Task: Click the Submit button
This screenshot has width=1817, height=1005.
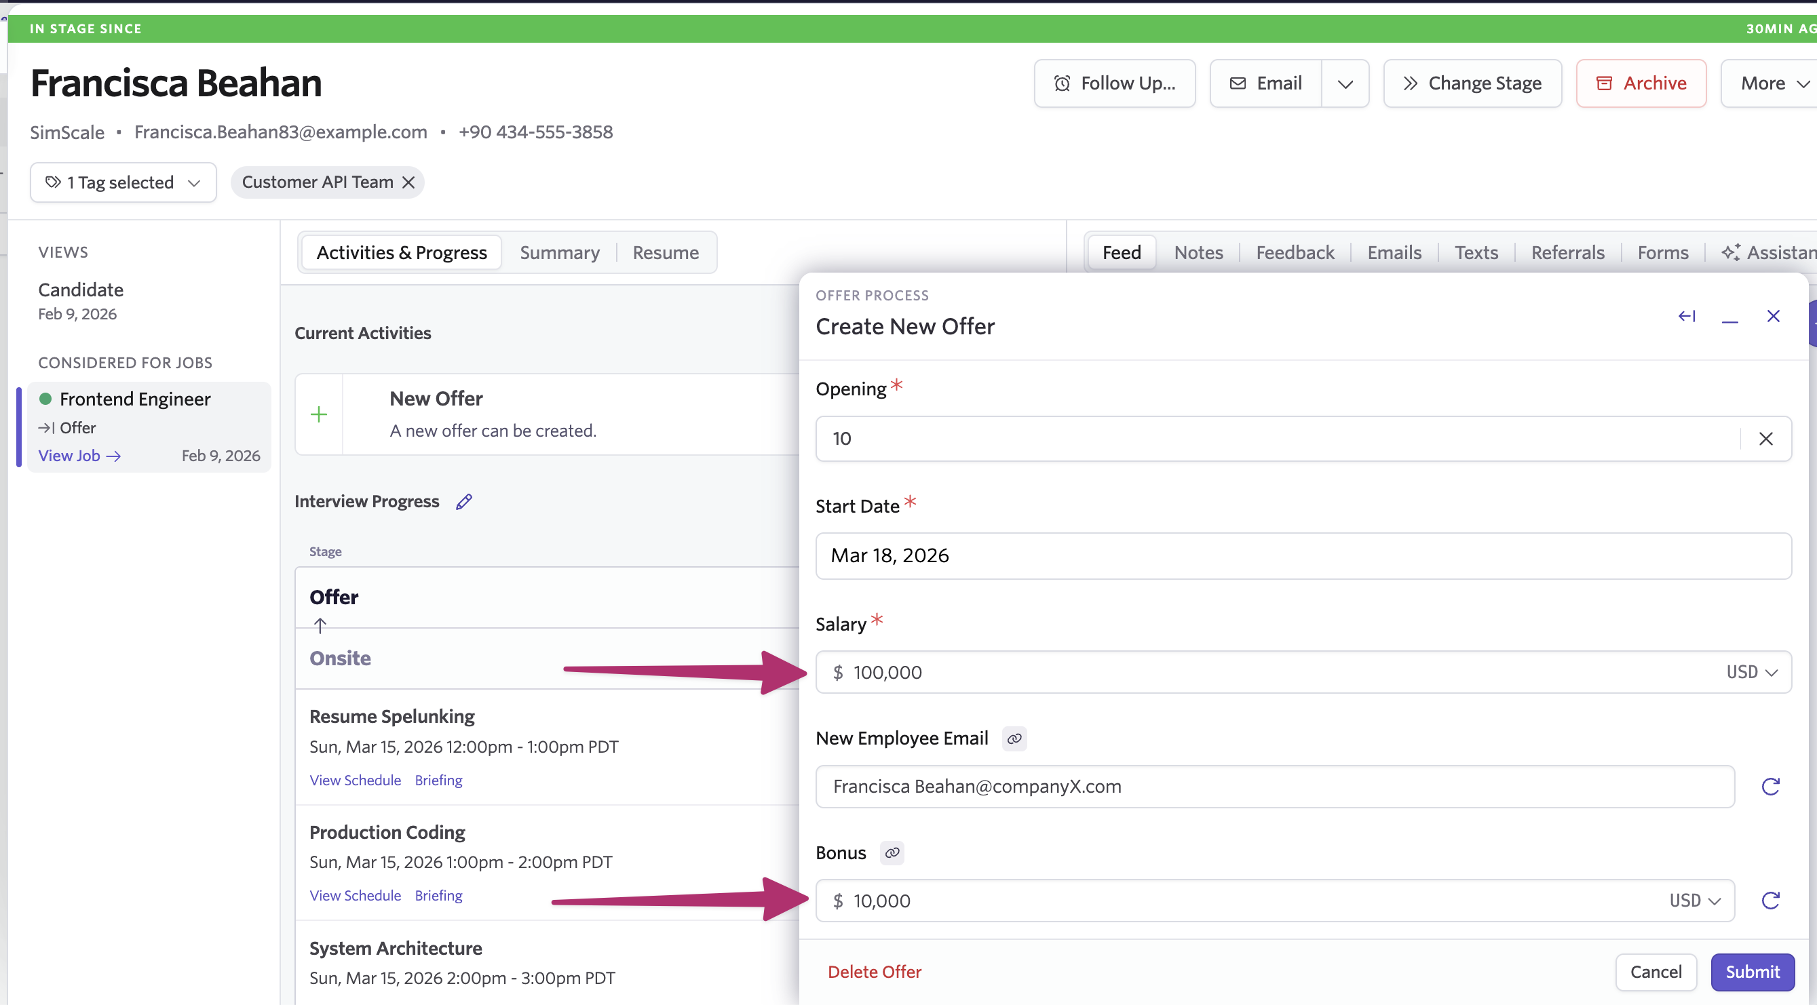Action: pyautogui.click(x=1752, y=972)
